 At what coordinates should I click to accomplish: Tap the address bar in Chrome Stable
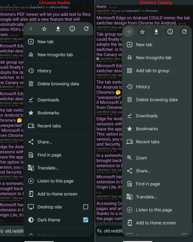point(12,231)
